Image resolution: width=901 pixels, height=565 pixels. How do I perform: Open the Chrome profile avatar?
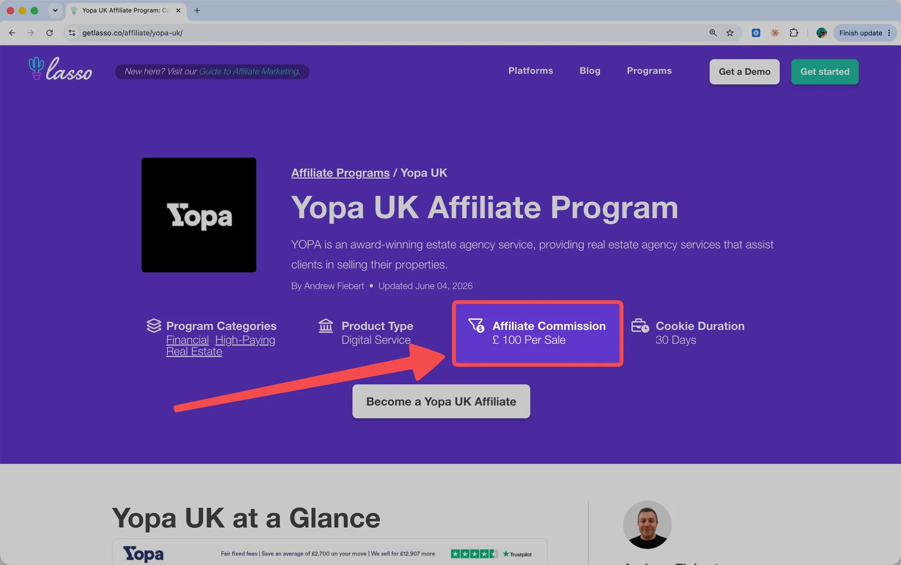point(822,33)
